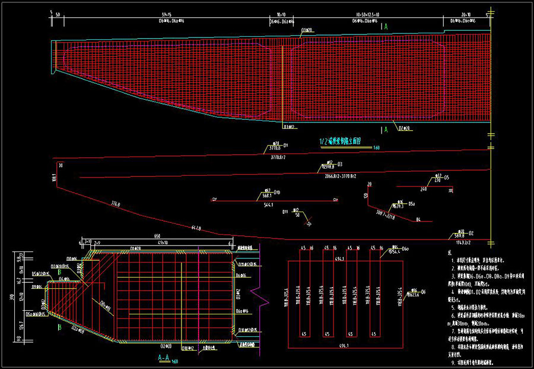Select the 1:60 scale text under elevation title

click(376, 148)
